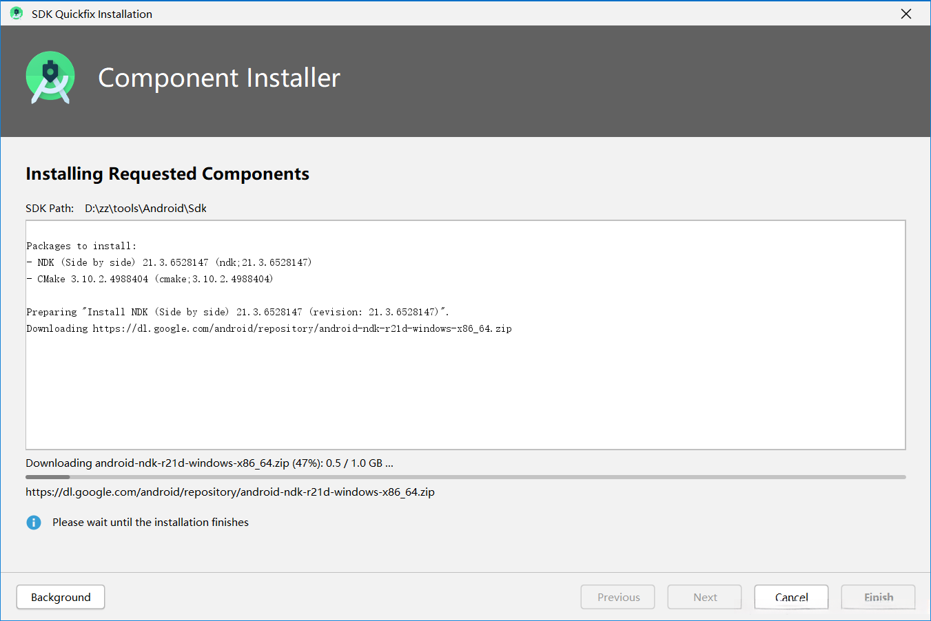931x621 pixels.
Task: Click the 'Preparing Install NDK' log line
Action: pos(238,312)
